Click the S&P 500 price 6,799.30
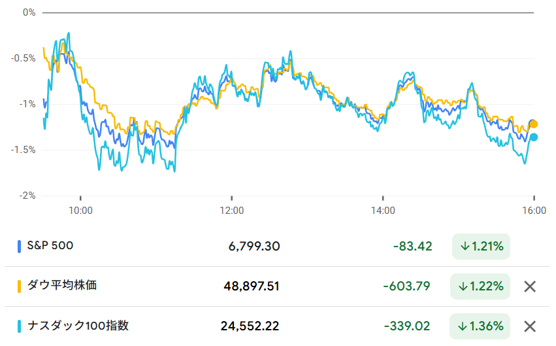 pyautogui.click(x=254, y=247)
